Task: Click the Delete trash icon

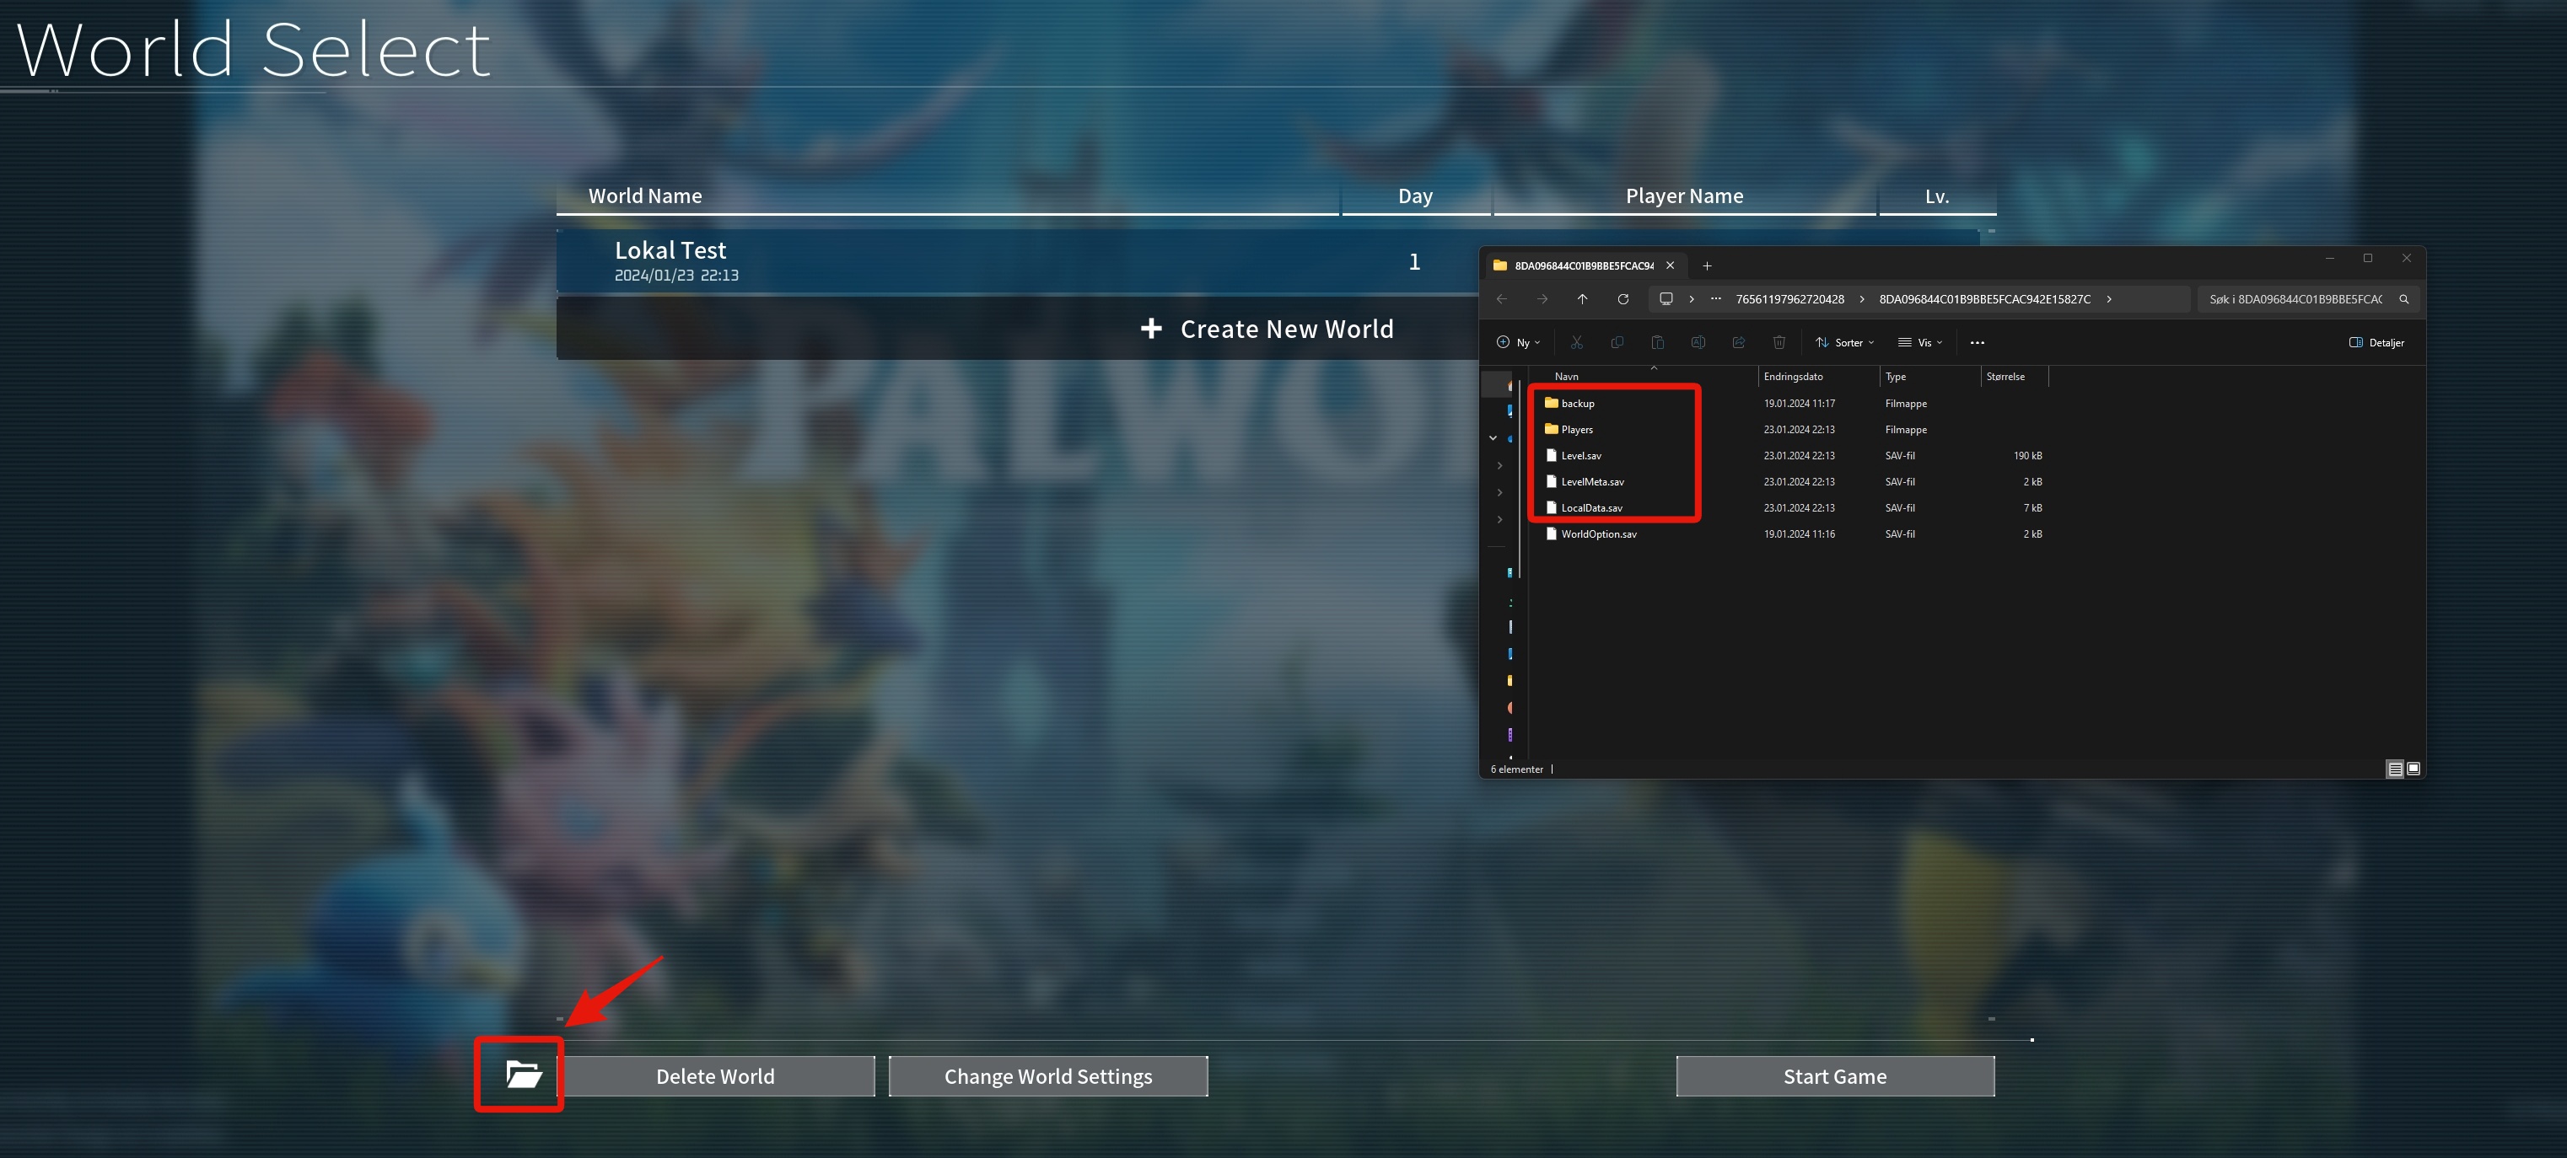Action: (1779, 342)
